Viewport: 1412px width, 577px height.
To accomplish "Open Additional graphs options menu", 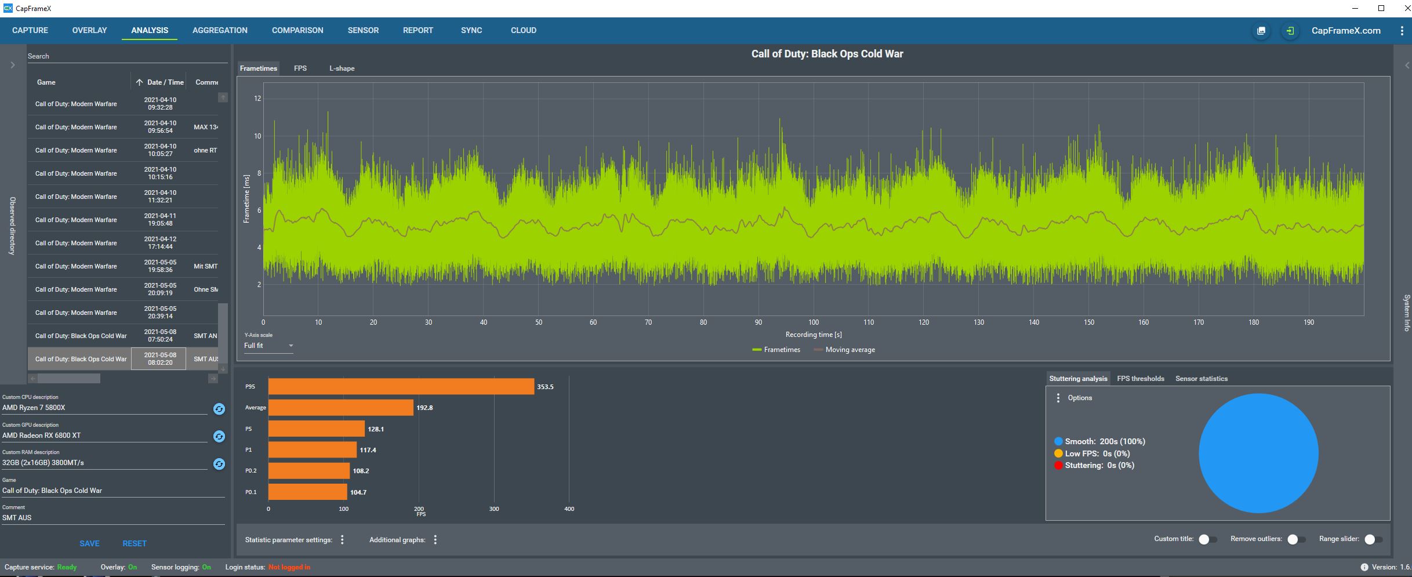I will click(x=435, y=540).
